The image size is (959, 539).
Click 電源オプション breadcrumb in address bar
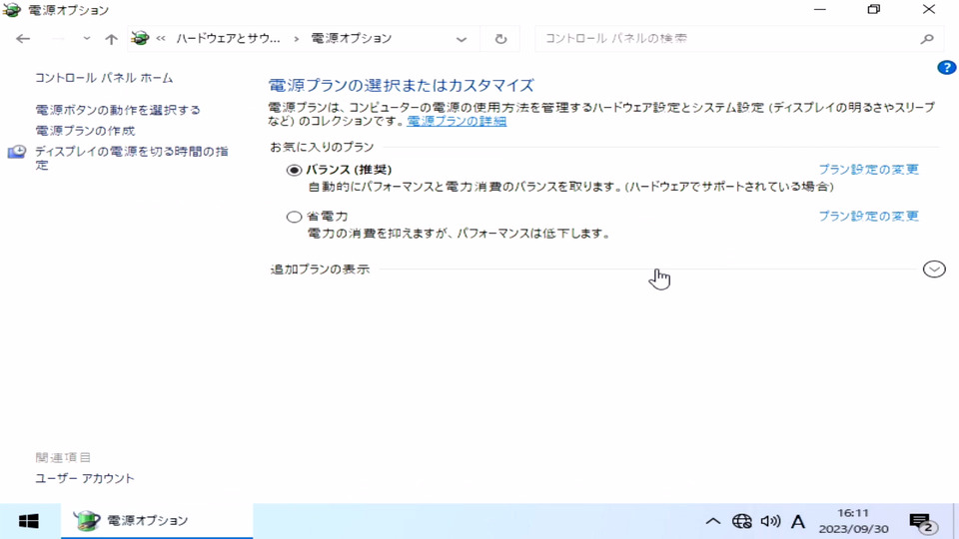point(351,39)
